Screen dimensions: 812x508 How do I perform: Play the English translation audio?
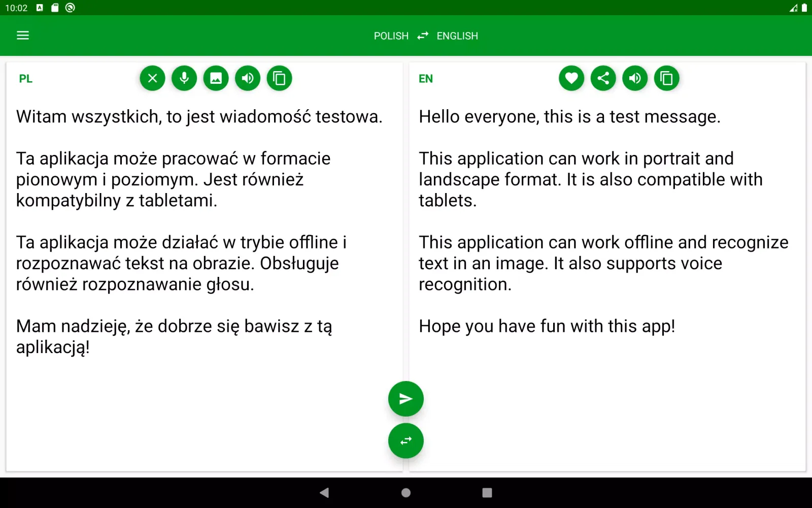point(634,78)
